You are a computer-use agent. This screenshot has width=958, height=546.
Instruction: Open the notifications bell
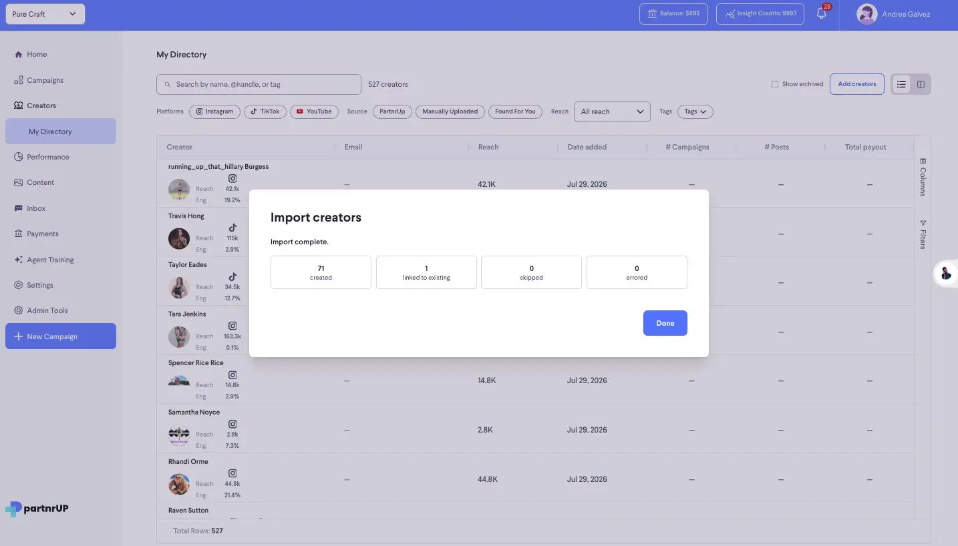pos(822,13)
